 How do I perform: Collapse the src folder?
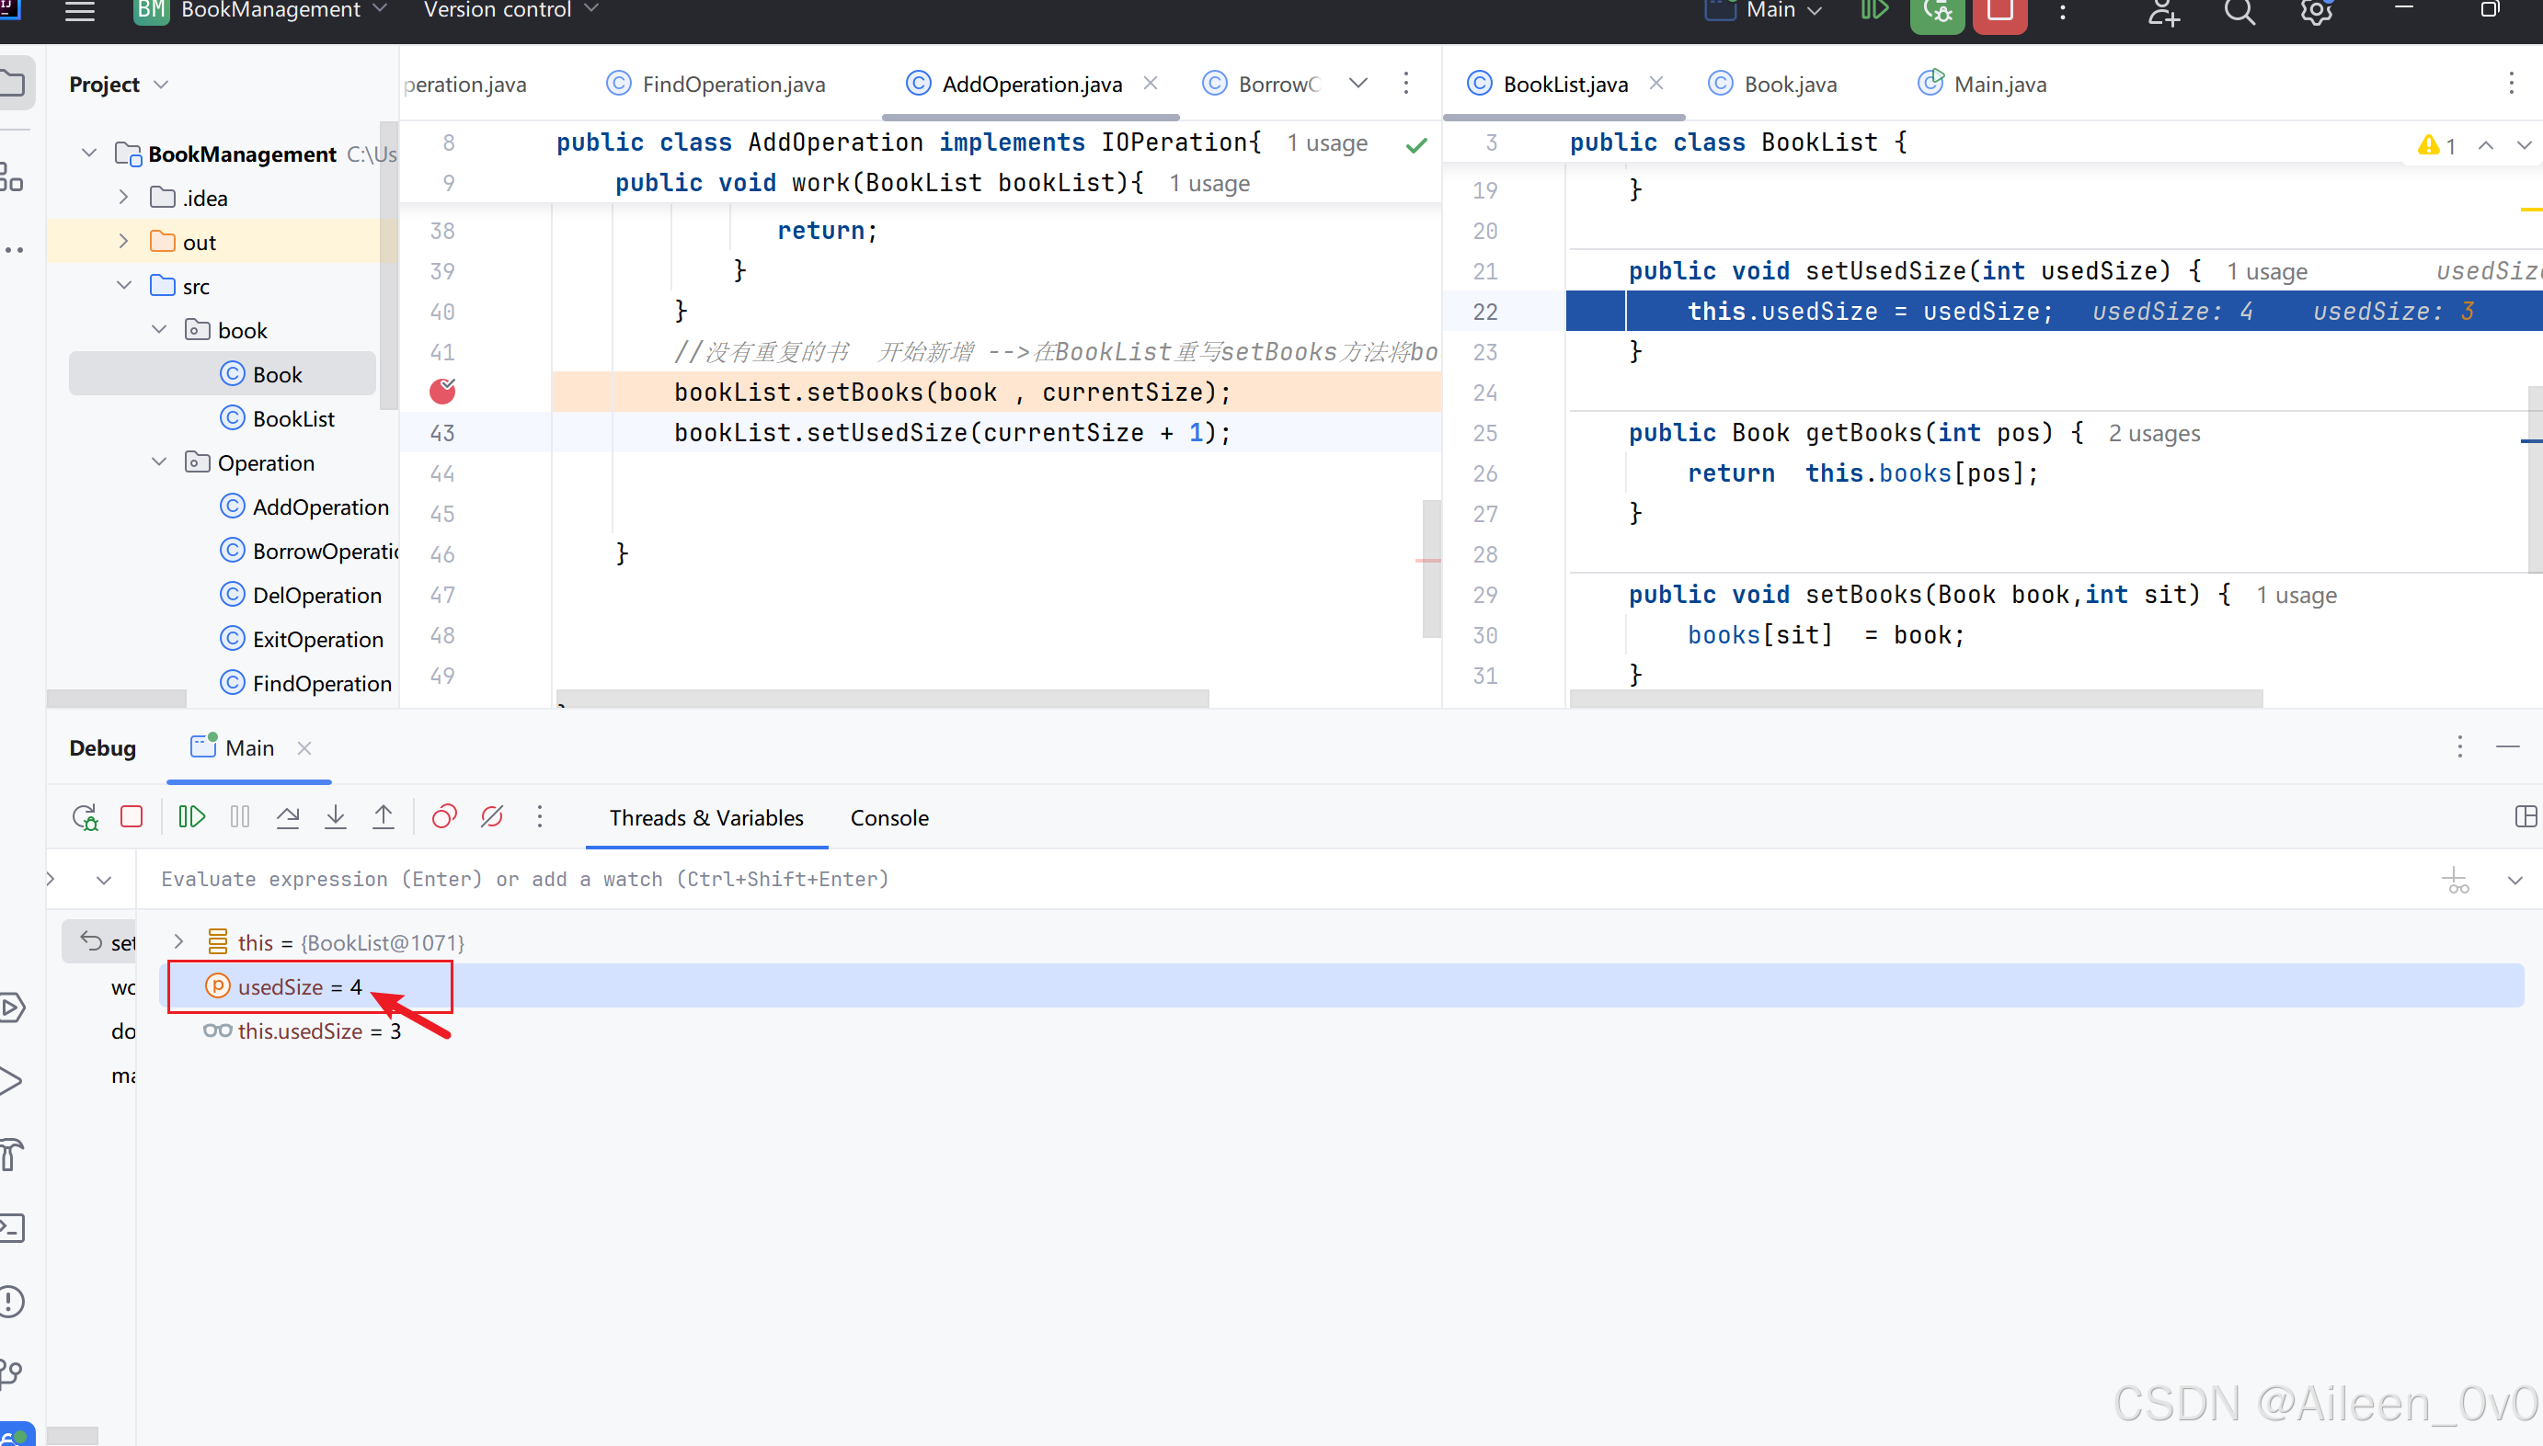(x=123, y=285)
